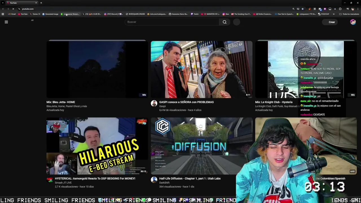Stop loading the page with X button

point(13,9)
